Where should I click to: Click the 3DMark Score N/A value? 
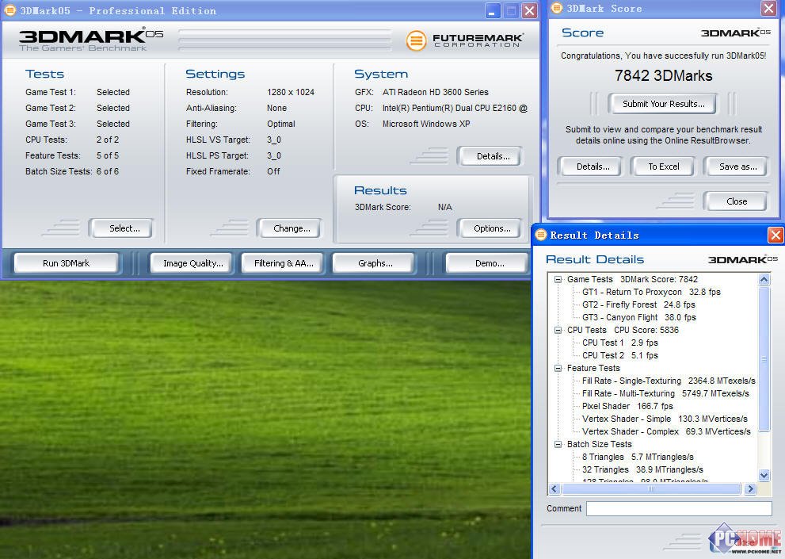click(x=444, y=207)
